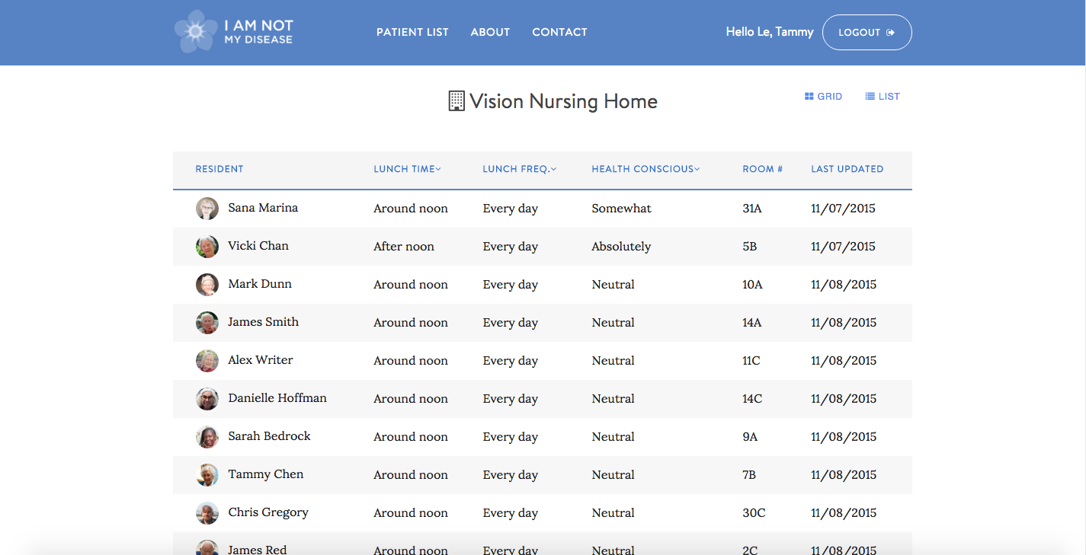Click Sarah Bedrock's avatar photo
1086x555 pixels.
[x=207, y=437]
